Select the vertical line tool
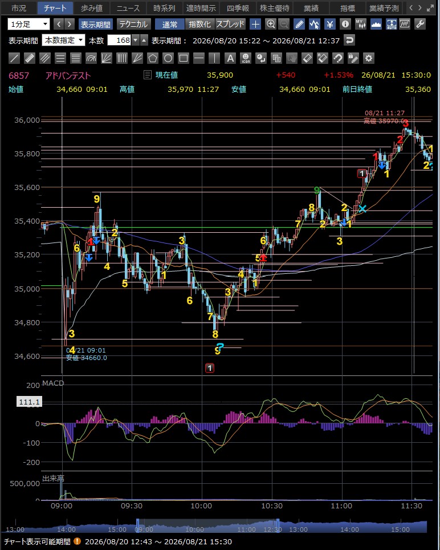This screenshot has width=440, height=550. click(214, 58)
